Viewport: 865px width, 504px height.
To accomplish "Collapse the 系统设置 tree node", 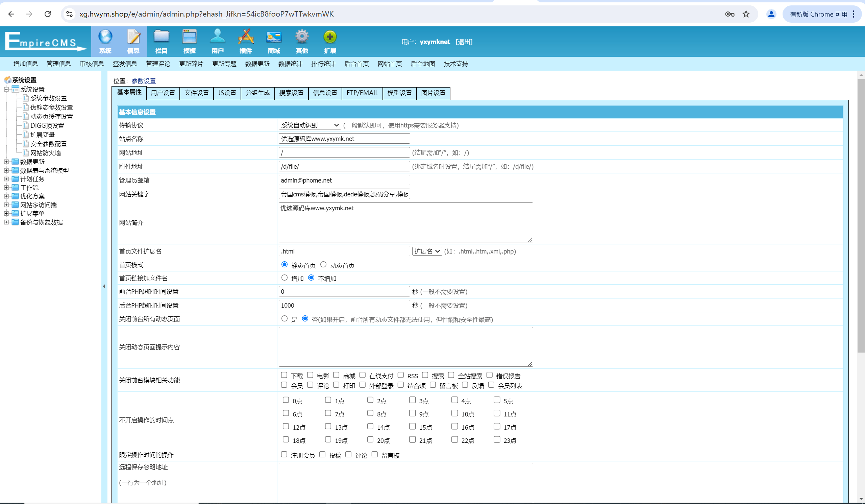I will [x=6, y=89].
